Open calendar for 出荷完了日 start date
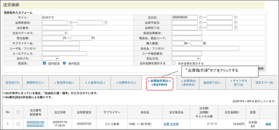Viewport: 279px width, 130px height. (x=201, y=28)
